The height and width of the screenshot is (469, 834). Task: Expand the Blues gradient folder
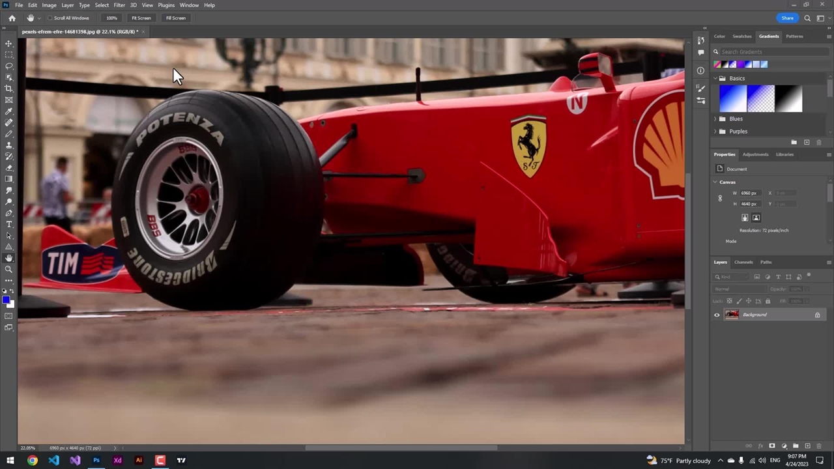[715, 119]
